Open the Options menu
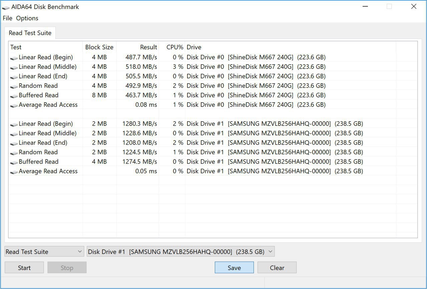 click(27, 18)
